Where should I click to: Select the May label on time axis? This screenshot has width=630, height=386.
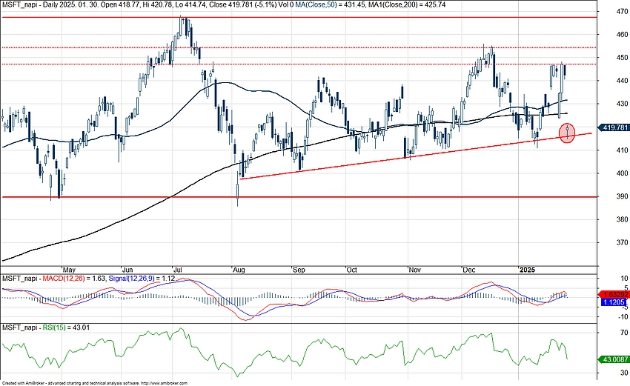tap(69, 270)
